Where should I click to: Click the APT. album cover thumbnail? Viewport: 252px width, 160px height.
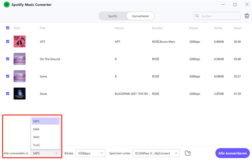tap(19, 42)
